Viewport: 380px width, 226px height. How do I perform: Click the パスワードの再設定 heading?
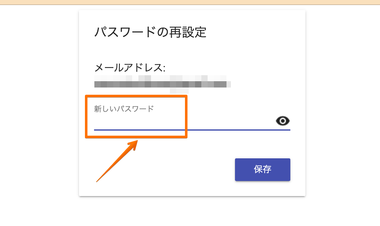tap(150, 32)
